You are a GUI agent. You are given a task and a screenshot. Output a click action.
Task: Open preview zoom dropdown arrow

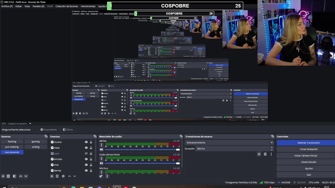tap(30, 124)
